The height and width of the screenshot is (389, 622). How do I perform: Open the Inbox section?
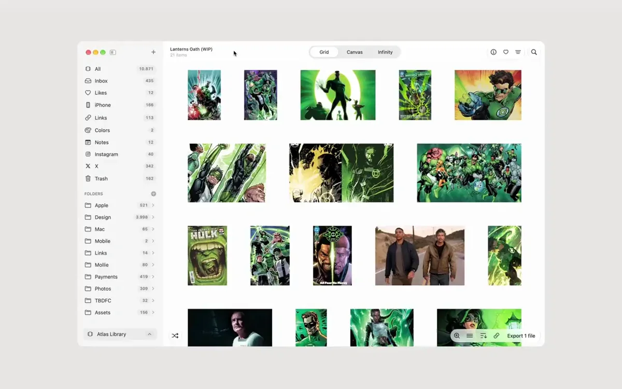point(120,81)
